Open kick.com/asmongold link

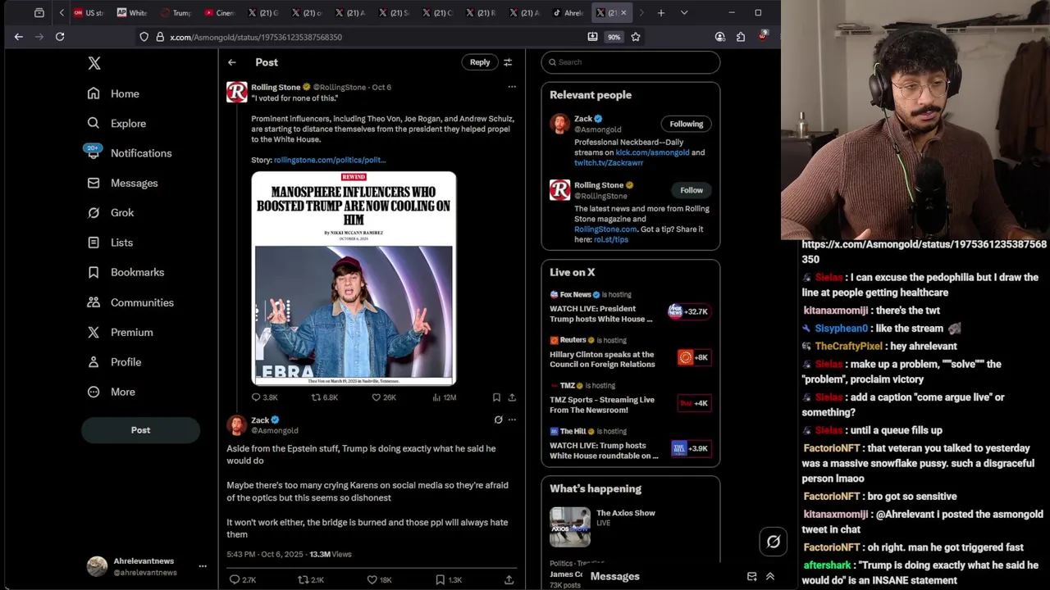[652, 152]
